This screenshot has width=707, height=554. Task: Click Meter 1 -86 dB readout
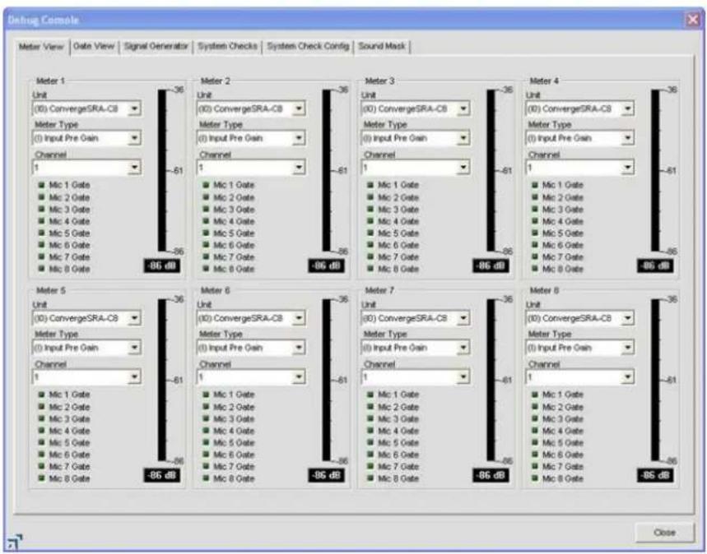[x=162, y=265]
